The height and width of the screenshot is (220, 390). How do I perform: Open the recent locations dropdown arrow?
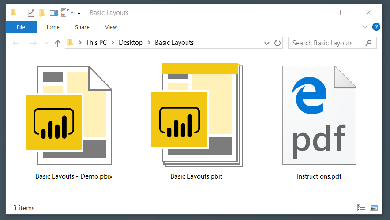click(x=46, y=43)
